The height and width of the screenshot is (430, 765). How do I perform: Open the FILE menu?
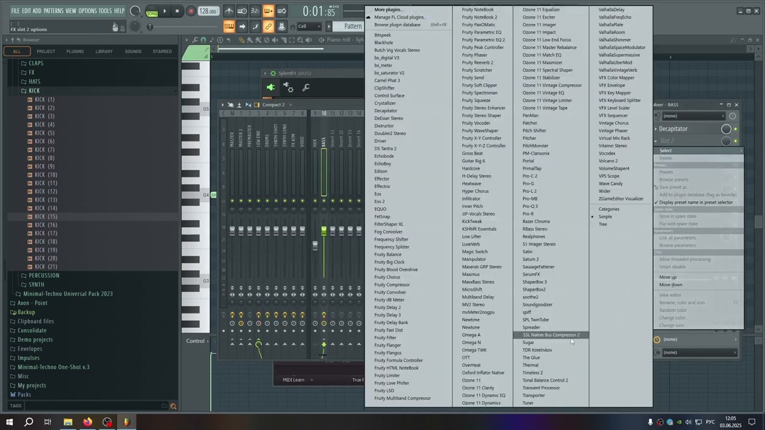coord(16,11)
